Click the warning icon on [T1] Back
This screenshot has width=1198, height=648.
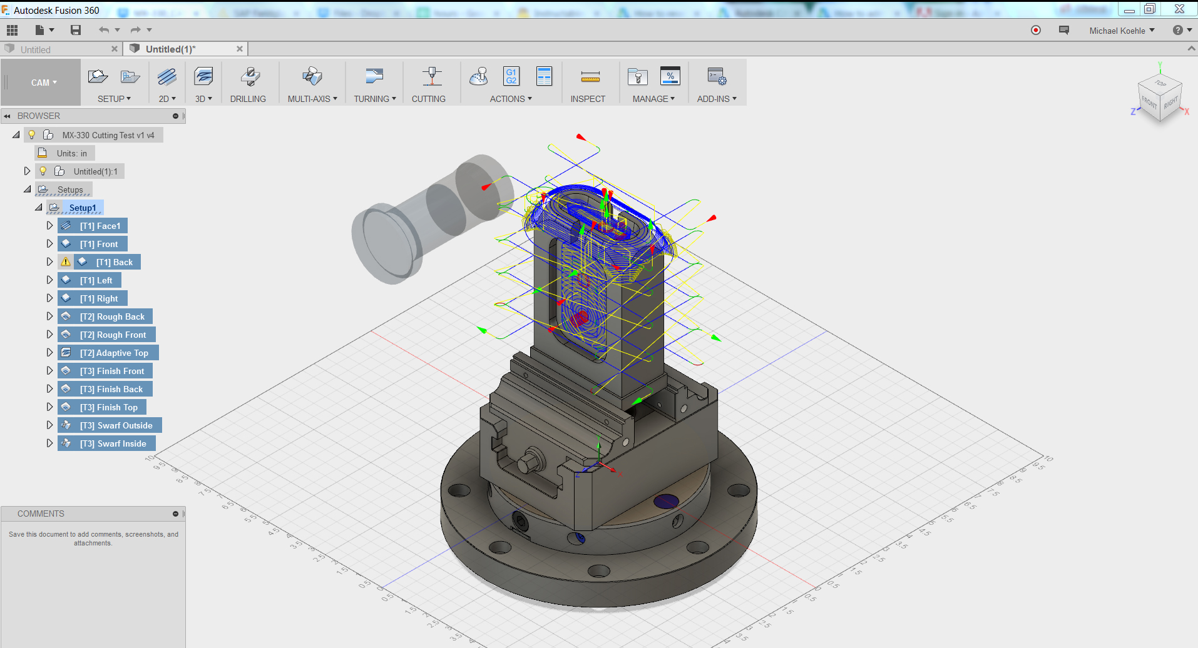[x=66, y=261]
